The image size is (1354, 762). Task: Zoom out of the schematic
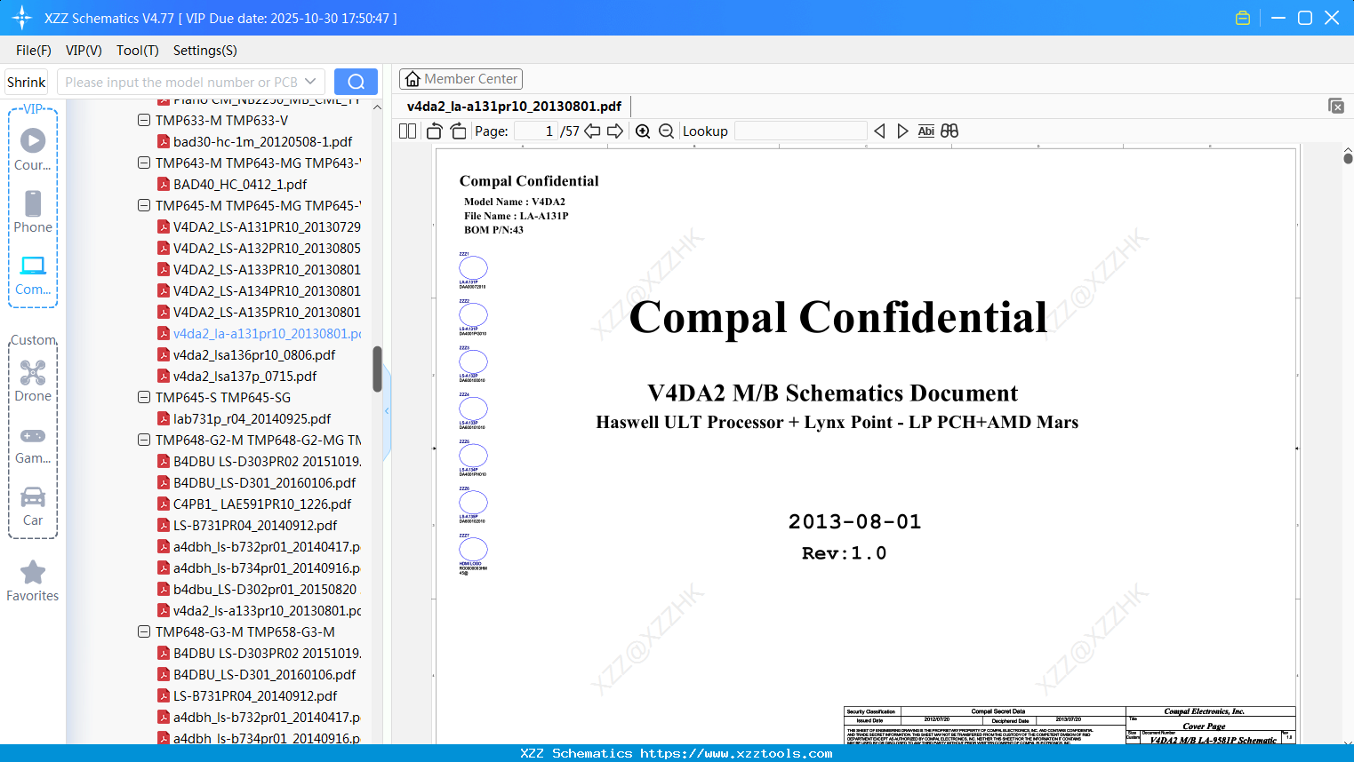[x=667, y=131]
